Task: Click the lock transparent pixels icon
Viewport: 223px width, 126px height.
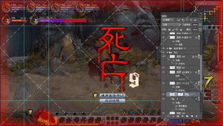Action: click(x=169, y=30)
